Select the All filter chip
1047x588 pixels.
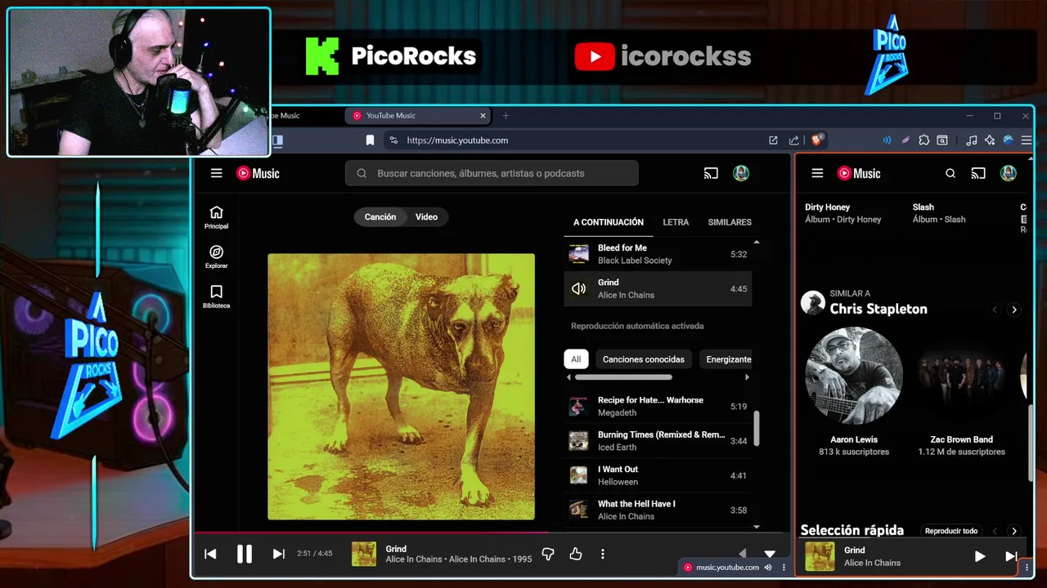click(576, 359)
